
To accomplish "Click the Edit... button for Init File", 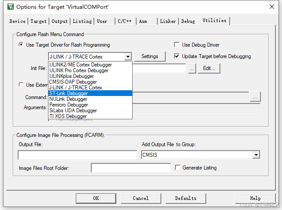I will point(209,68).
